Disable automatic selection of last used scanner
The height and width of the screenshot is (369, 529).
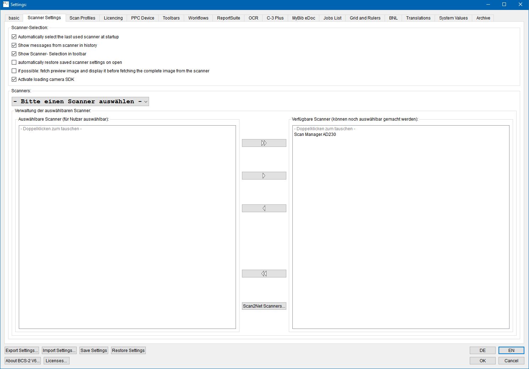tap(14, 37)
